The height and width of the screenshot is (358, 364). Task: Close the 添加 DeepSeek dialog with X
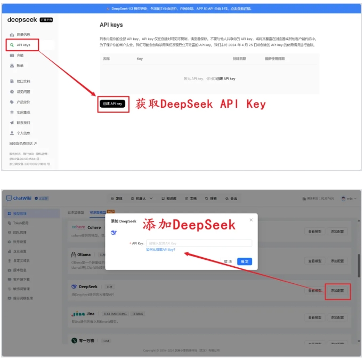(x=251, y=220)
